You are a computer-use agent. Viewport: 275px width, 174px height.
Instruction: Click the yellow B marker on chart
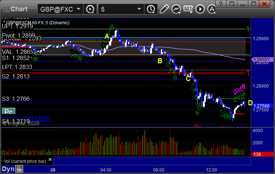[x=160, y=61]
